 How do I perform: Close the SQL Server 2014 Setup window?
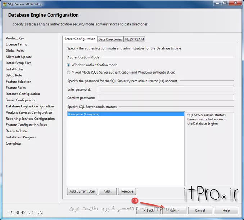(x=235, y=3)
